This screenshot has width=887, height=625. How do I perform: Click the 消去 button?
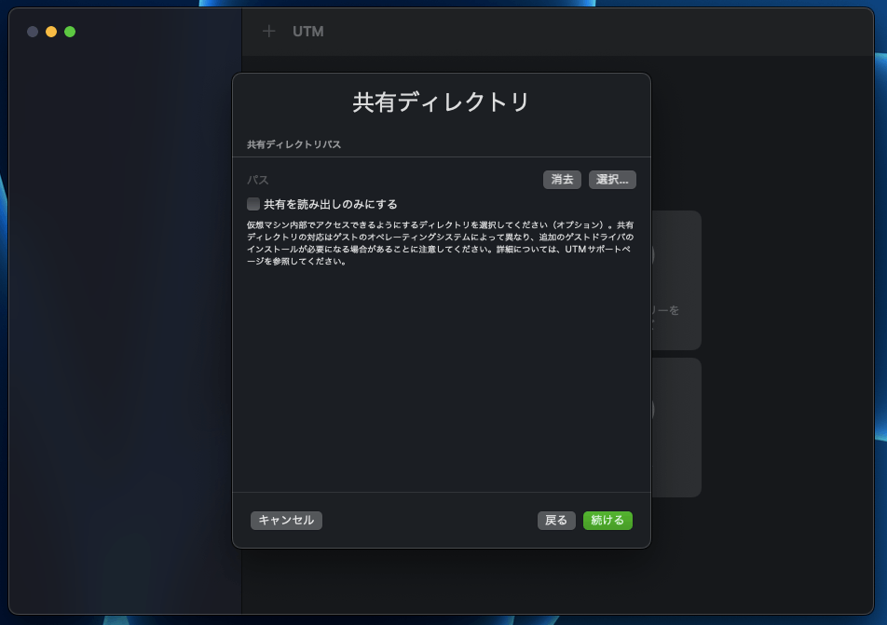tap(562, 179)
